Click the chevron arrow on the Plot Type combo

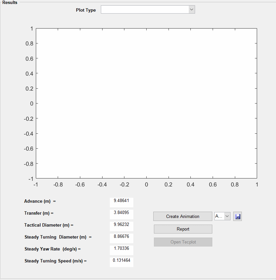click(x=191, y=9)
